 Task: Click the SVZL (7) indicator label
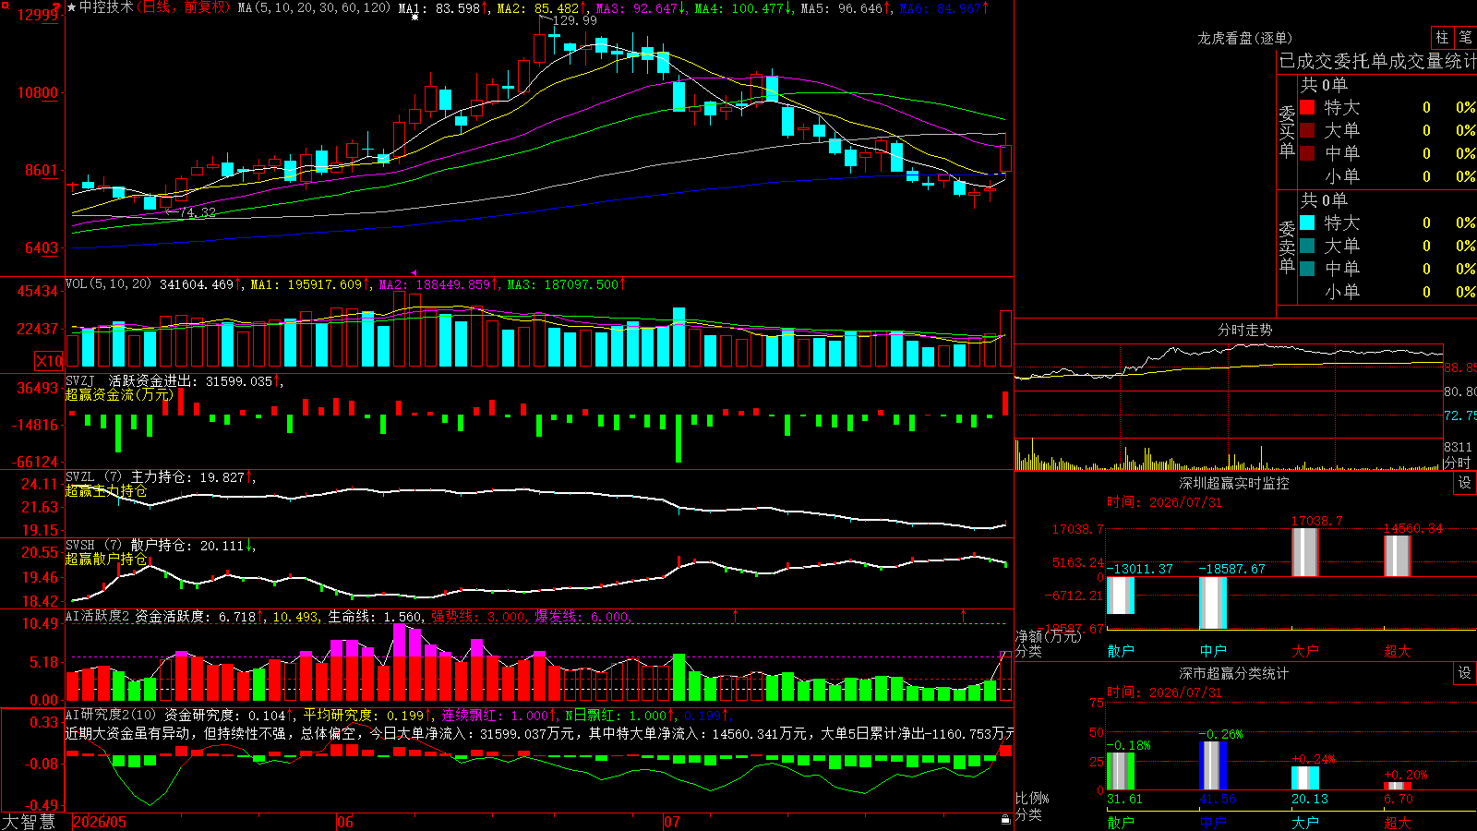coord(93,477)
